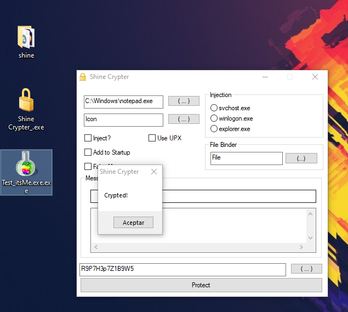Screen dimensions: 348x312
Task: Select the Test_itsMe.exe.exe desktop icon
Action: [26, 172]
